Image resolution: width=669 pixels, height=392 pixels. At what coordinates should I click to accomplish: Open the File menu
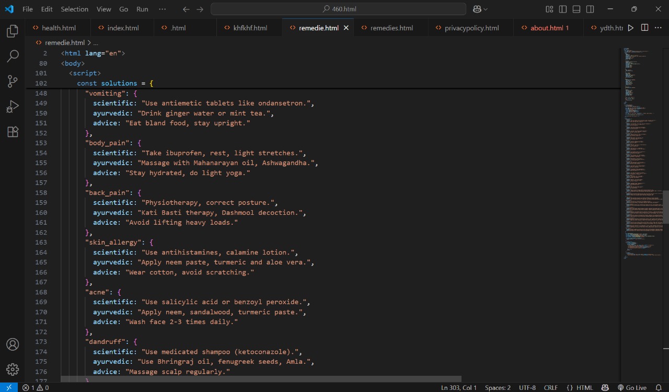(28, 9)
